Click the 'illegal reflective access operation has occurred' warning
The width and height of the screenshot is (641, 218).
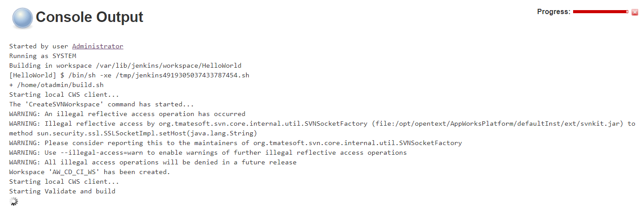tap(127, 114)
